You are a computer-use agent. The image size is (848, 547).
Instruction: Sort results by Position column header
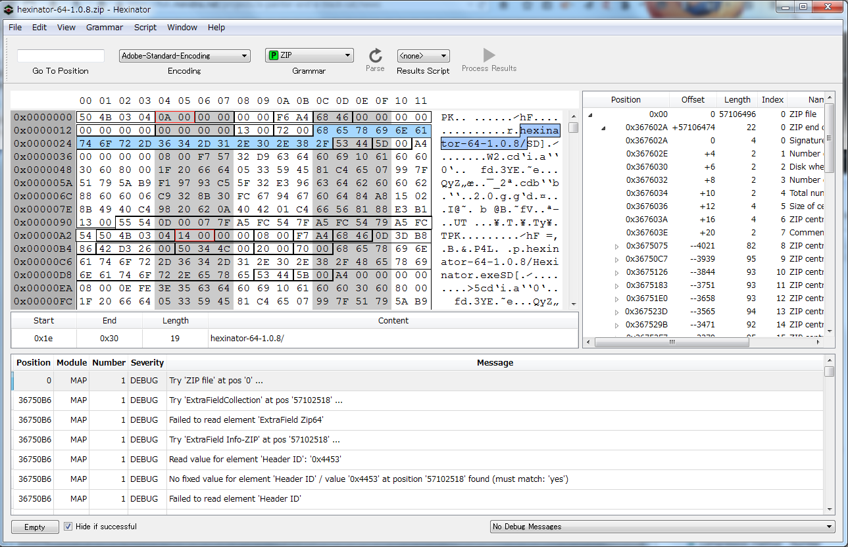[x=626, y=100]
